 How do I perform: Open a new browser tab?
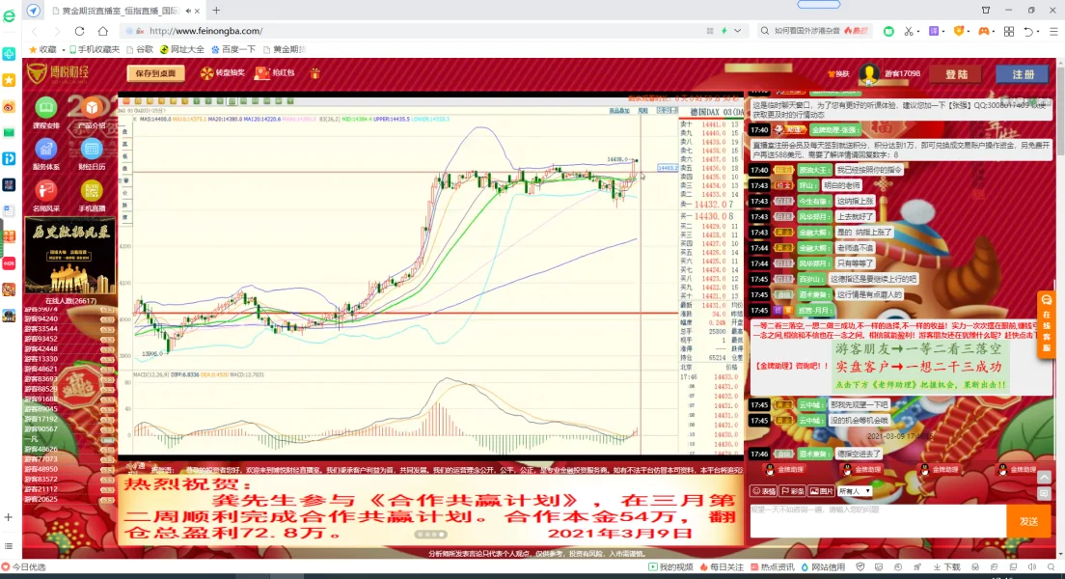[x=216, y=10]
